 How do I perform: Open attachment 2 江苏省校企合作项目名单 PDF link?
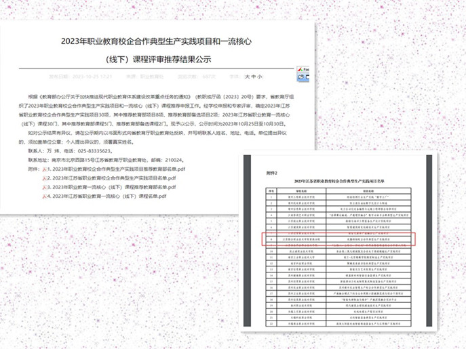point(112,178)
